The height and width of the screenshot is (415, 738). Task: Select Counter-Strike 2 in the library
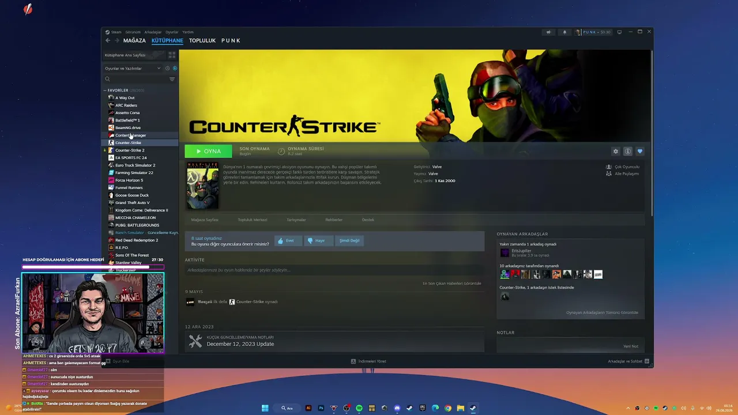(x=130, y=150)
